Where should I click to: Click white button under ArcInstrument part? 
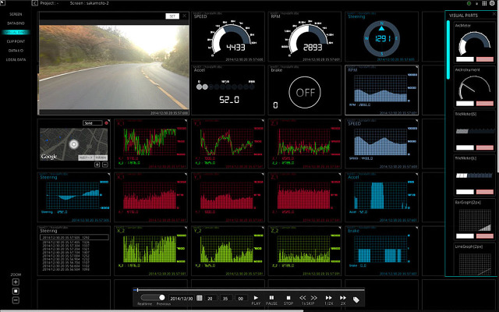[x=465, y=104]
